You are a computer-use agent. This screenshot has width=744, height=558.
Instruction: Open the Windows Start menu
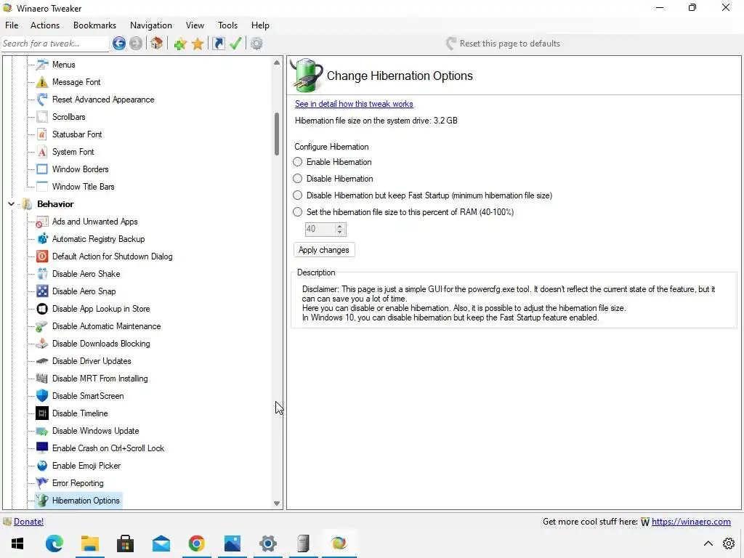click(x=17, y=543)
